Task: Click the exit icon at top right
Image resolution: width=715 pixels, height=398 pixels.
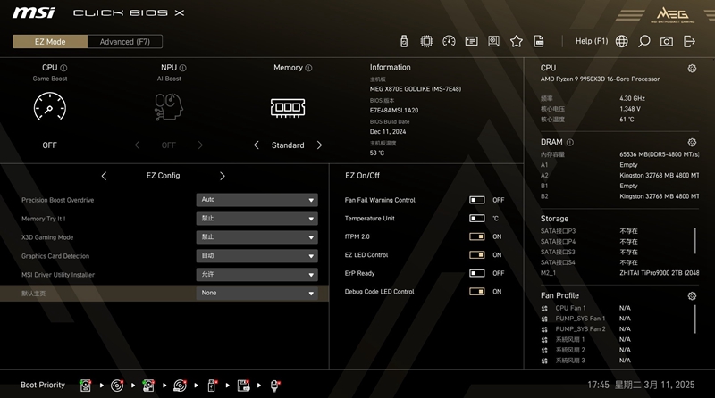Action: click(x=689, y=41)
